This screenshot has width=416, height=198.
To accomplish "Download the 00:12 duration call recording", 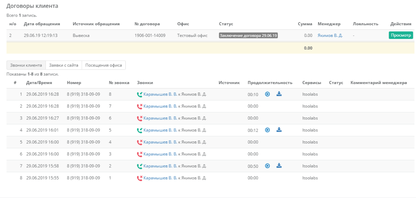I will pyautogui.click(x=279, y=130).
